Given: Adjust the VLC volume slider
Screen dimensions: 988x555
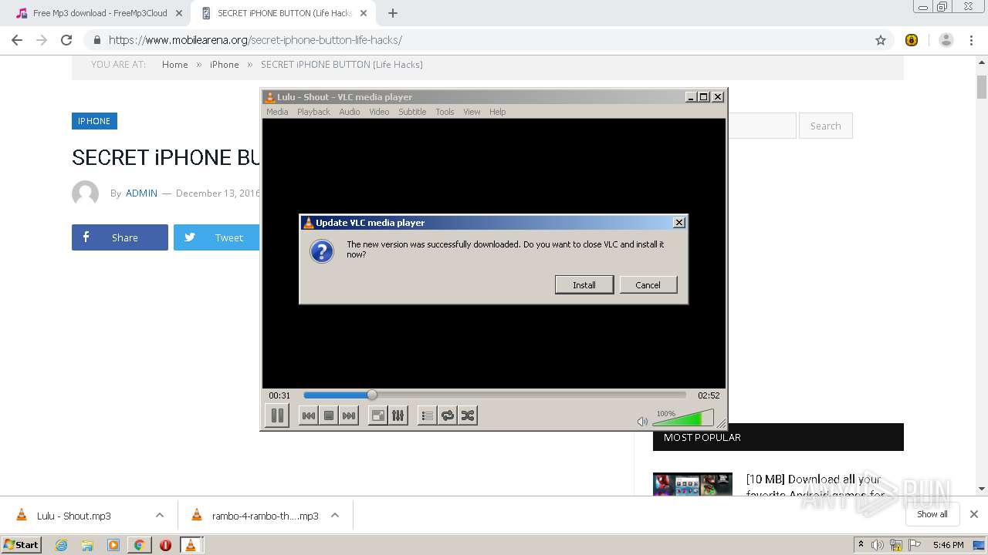Looking at the screenshot, I should (x=683, y=418).
